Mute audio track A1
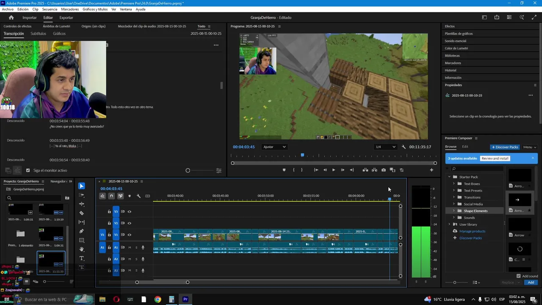Viewport: 542px width, 305px height. tap(130, 247)
